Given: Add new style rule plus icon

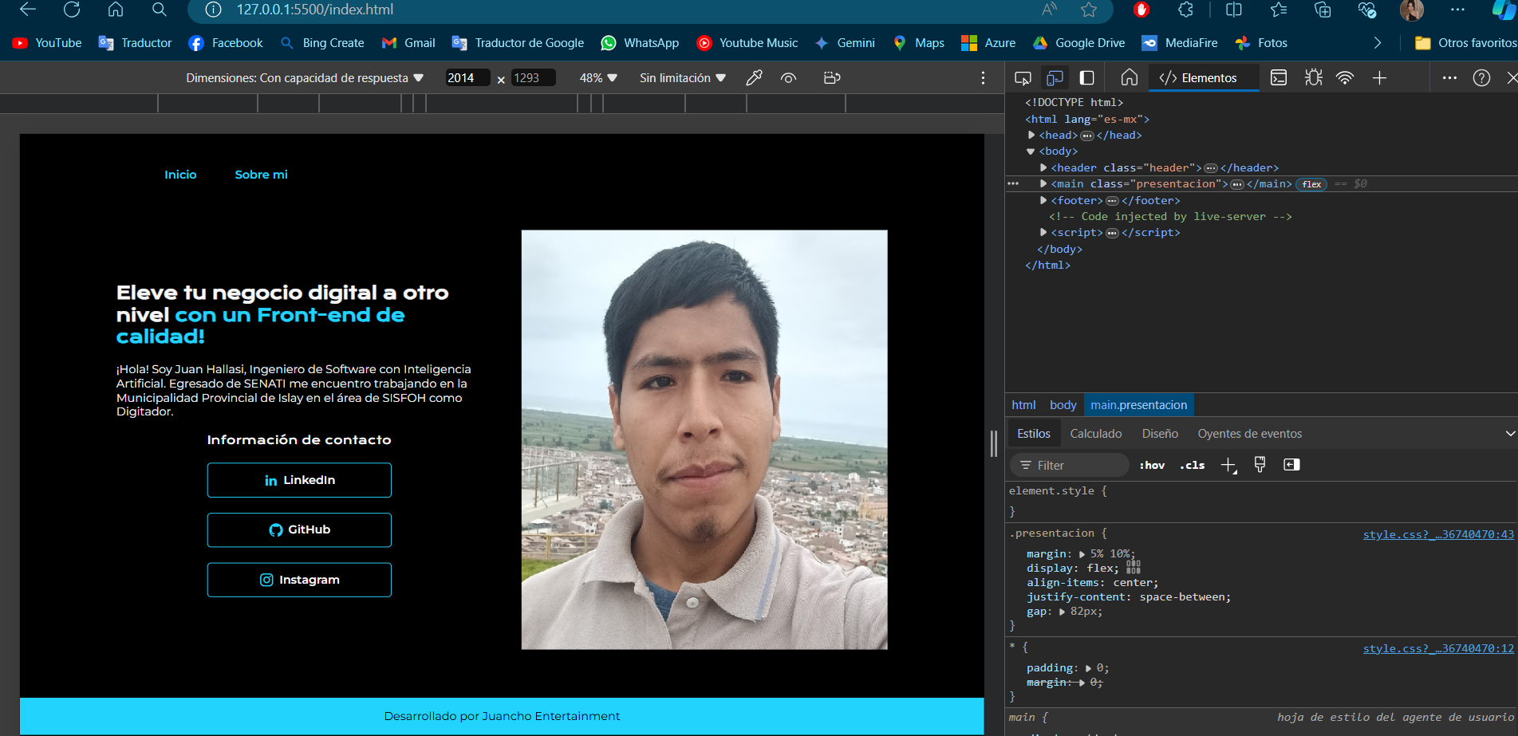Looking at the screenshot, I should point(1228,466).
